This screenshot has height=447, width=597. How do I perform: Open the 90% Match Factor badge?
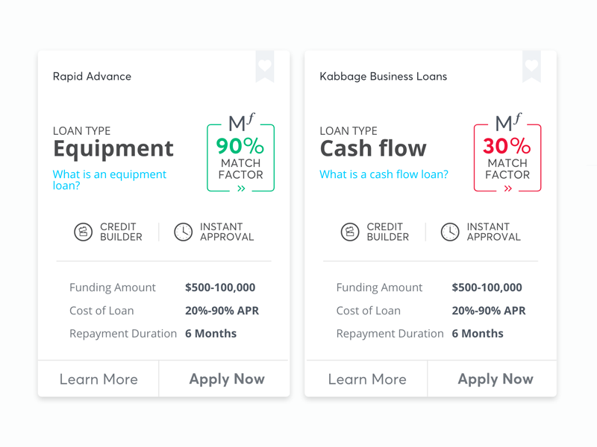pyautogui.click(x=240, y=158)
